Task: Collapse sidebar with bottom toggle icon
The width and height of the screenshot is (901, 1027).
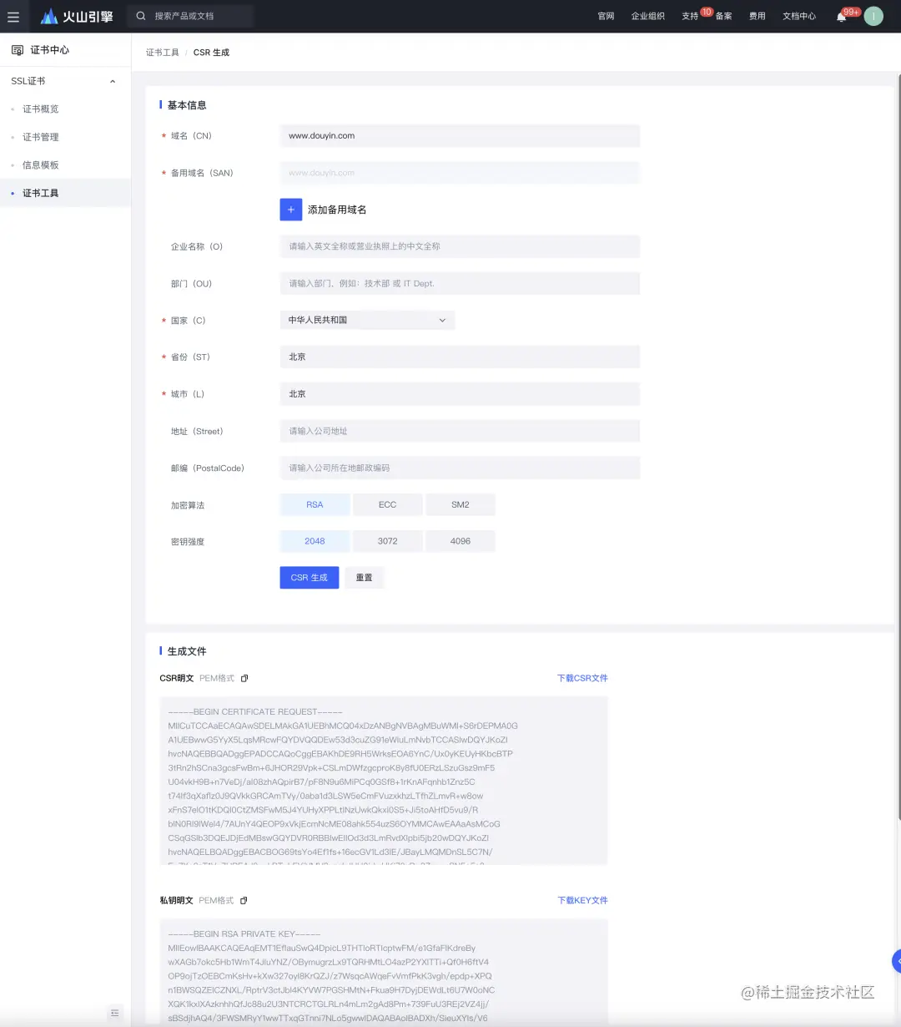Action: 115,1013
